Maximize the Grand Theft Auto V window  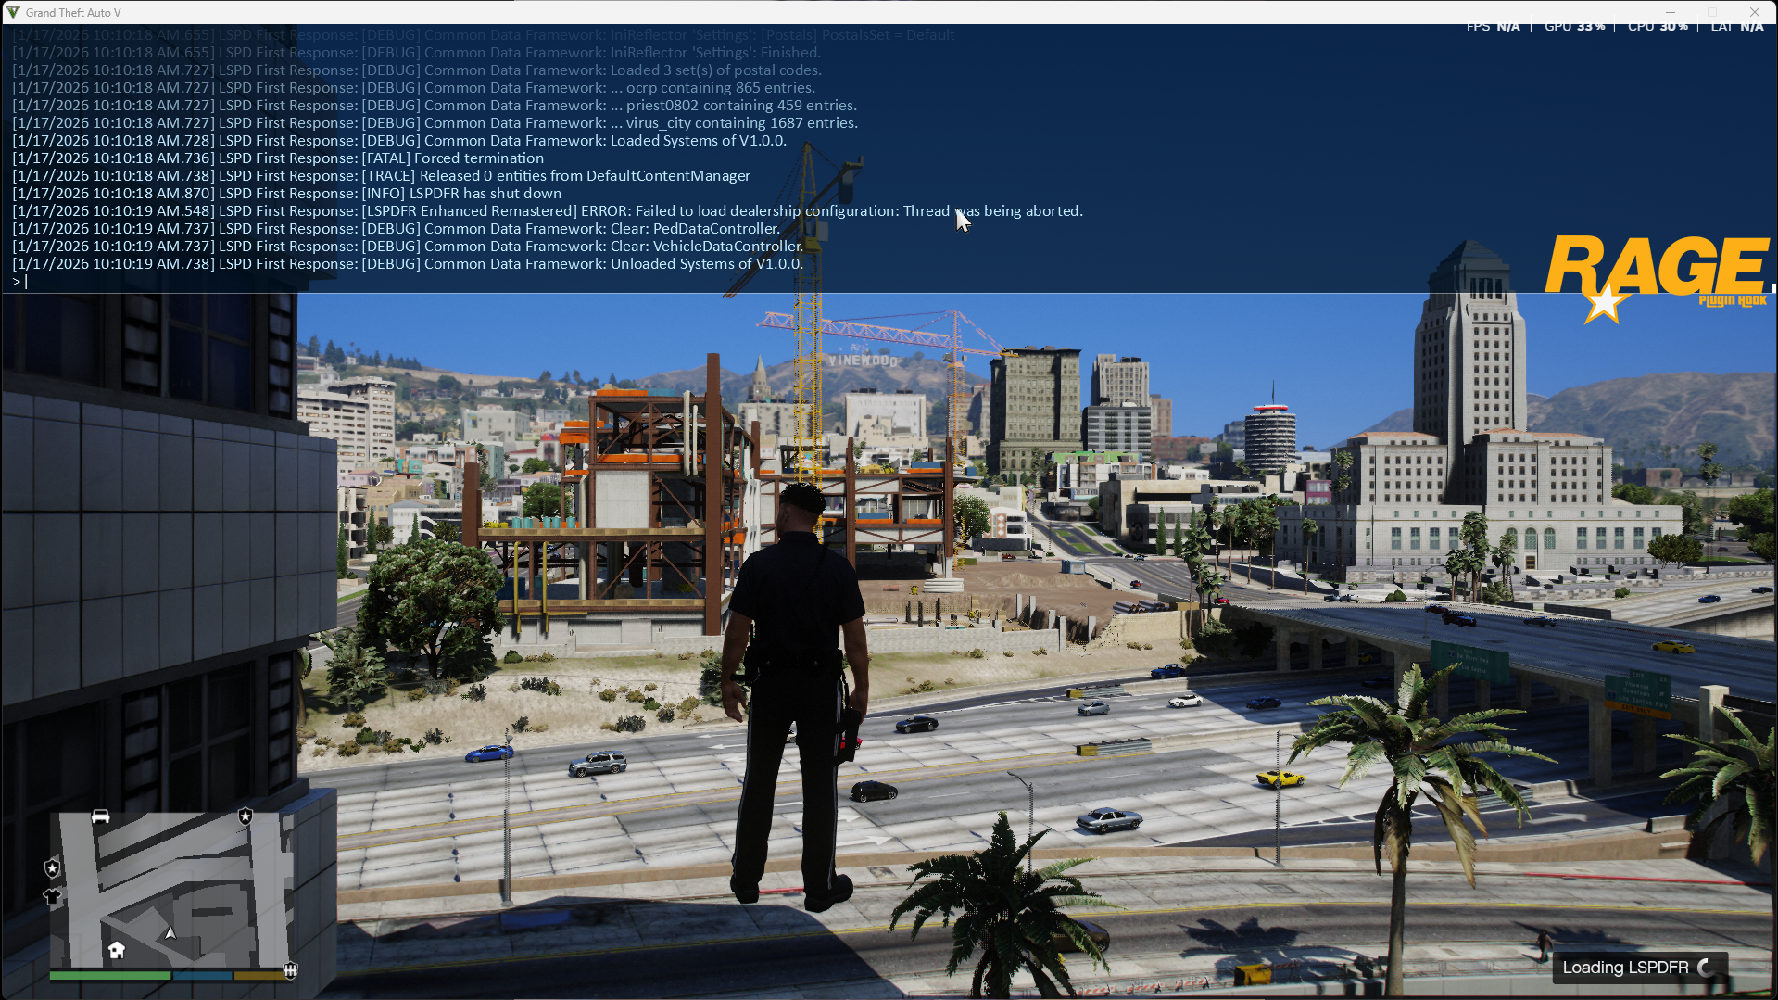(1712, 12)
